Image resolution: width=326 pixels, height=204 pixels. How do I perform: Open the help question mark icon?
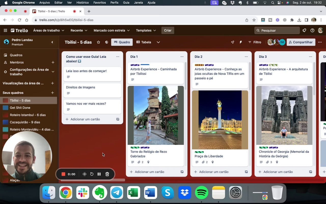(x=312, y=30)
